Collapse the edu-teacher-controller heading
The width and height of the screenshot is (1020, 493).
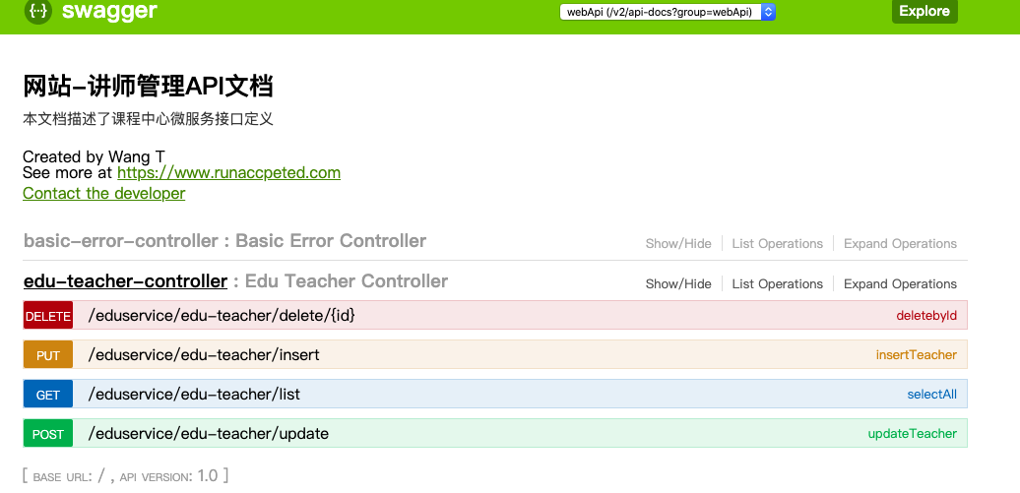pos(125,281)
